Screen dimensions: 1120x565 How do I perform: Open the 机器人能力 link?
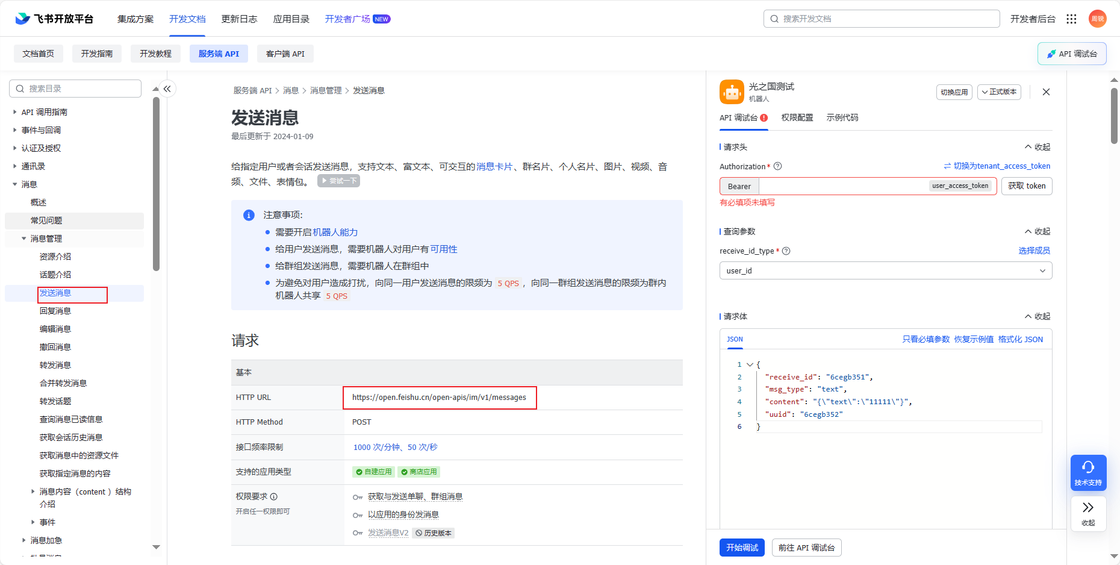point(335,232)
